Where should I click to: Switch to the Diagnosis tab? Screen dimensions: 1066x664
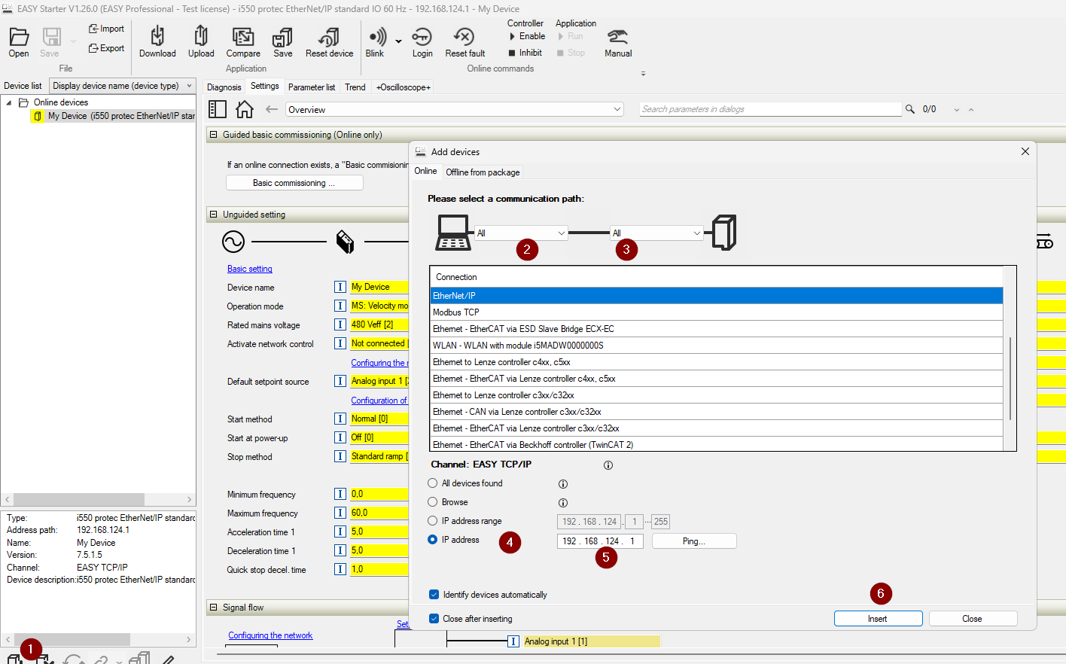[x=224, y=87]
